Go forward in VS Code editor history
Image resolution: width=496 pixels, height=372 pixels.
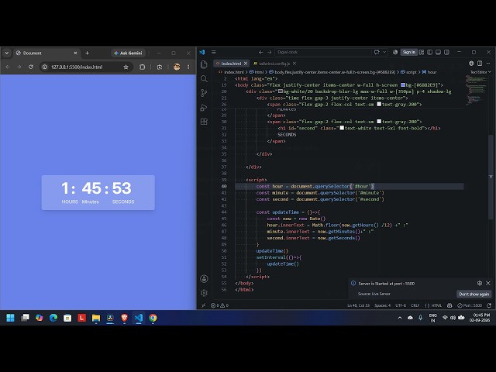[270, 52]
